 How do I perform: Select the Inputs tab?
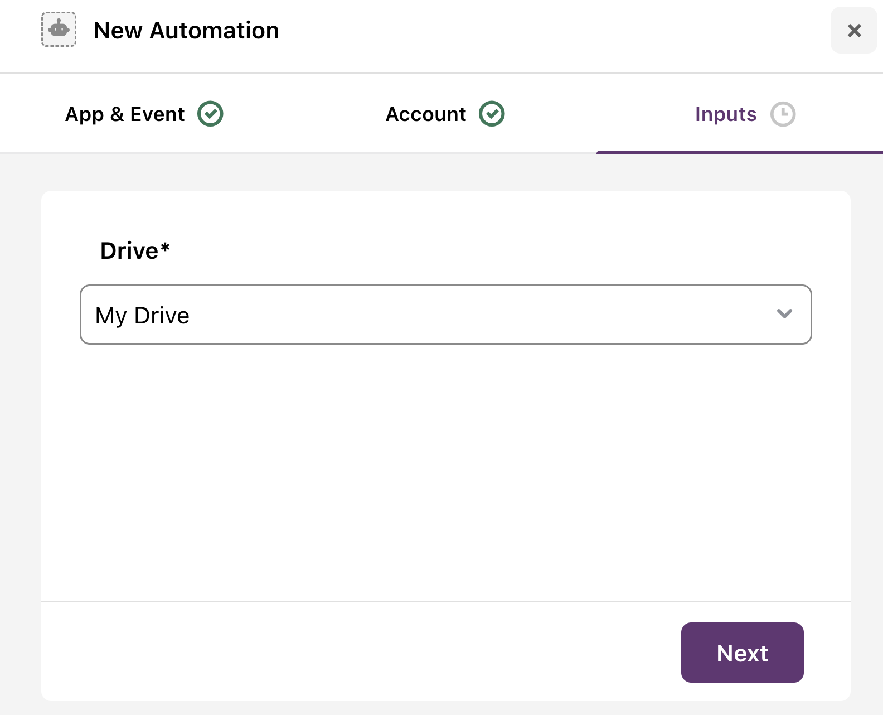745,114
